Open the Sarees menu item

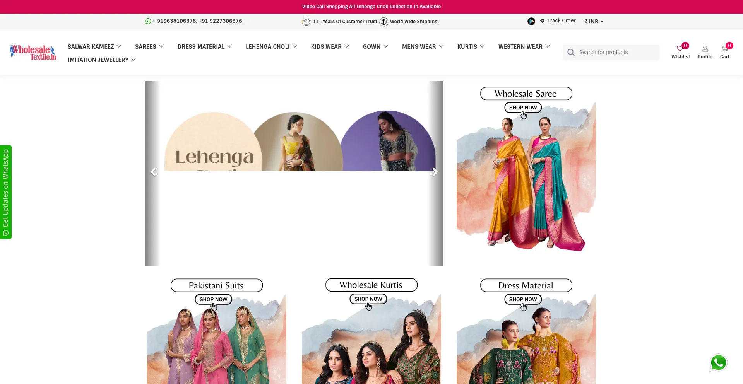pyautogui.click(x=149, y=46)
